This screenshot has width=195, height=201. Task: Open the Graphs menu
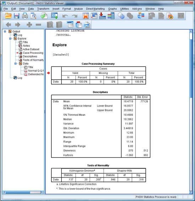[x=112, y=9]
